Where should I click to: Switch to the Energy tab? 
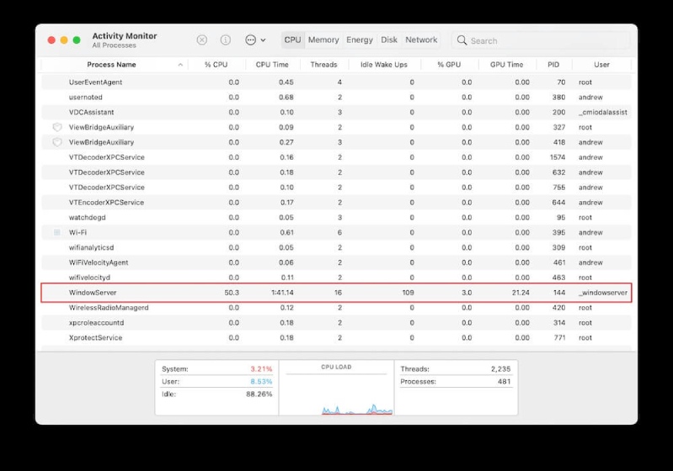pyautogui.click(x=360, y=40)
